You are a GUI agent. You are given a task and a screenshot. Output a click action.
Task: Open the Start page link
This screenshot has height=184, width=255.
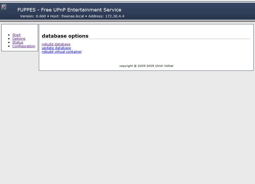point(16,35)
